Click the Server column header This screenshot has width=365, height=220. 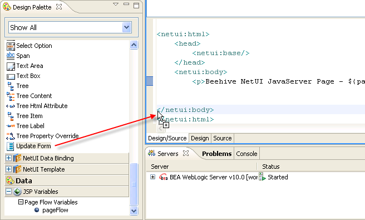160,167
